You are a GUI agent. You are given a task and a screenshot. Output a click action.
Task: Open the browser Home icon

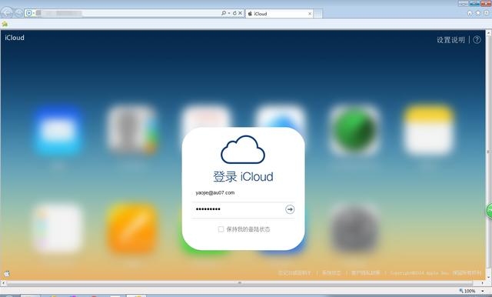[x=470, y=13]
